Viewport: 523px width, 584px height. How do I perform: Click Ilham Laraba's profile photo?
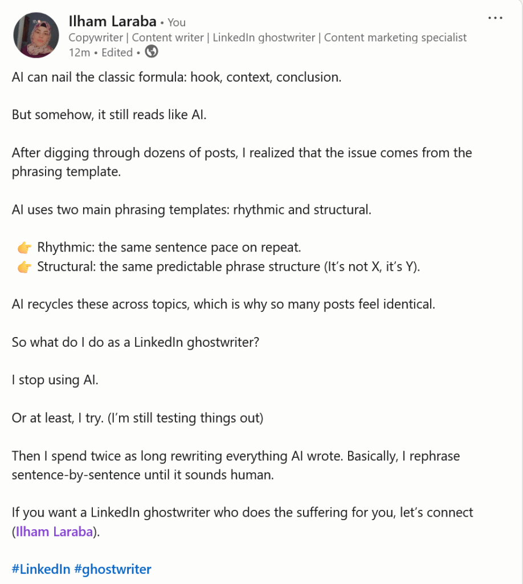click(36, 35)
